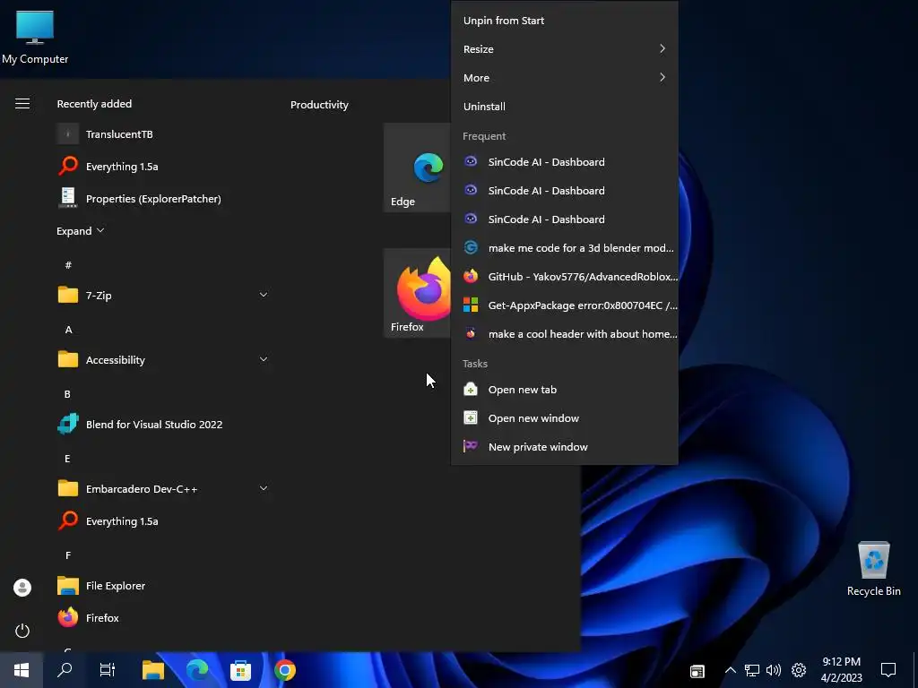Open Microsoft Edge on taskbar
Image resolution: width=918 pixels, height=688 pixels.
(x=196, y=670)
